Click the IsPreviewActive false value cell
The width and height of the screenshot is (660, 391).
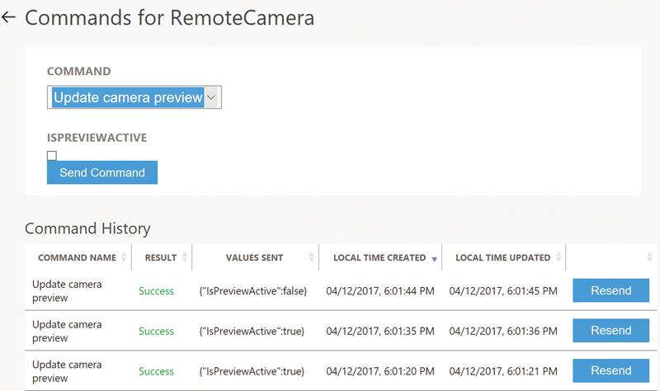253,291
